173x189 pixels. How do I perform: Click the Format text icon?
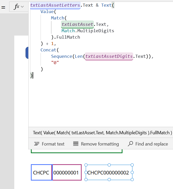tap(37, 144)
